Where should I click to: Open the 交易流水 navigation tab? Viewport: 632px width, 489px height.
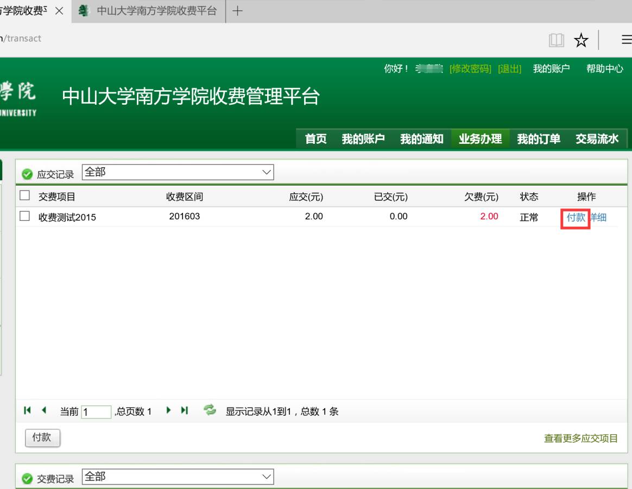pyautogui.click(x=597, y=139)
